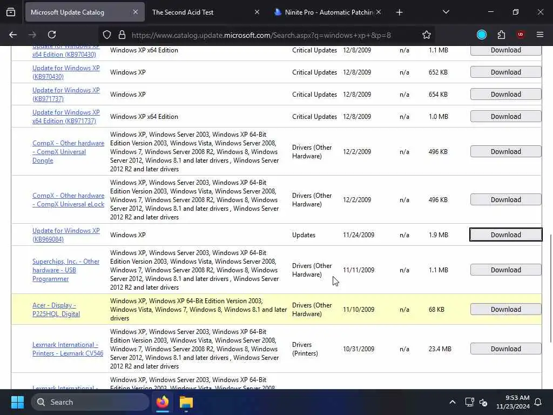Screen dimensions: 553x415
Task: Open the Firefox View icon
Action: tap(11, 12)
